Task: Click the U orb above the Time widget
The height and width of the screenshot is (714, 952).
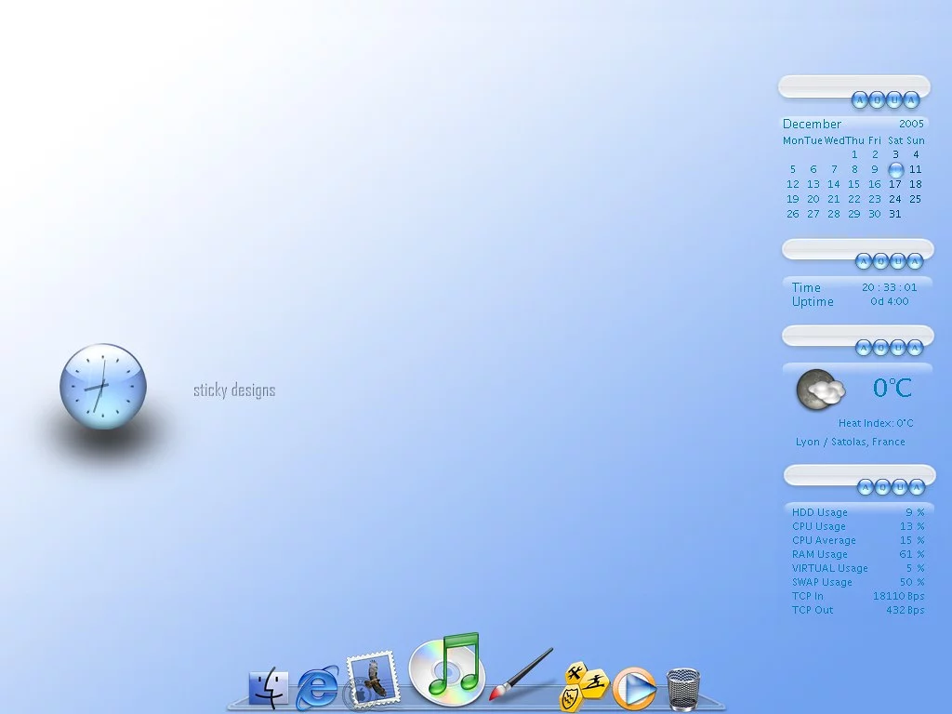Action: coord(898,261)
